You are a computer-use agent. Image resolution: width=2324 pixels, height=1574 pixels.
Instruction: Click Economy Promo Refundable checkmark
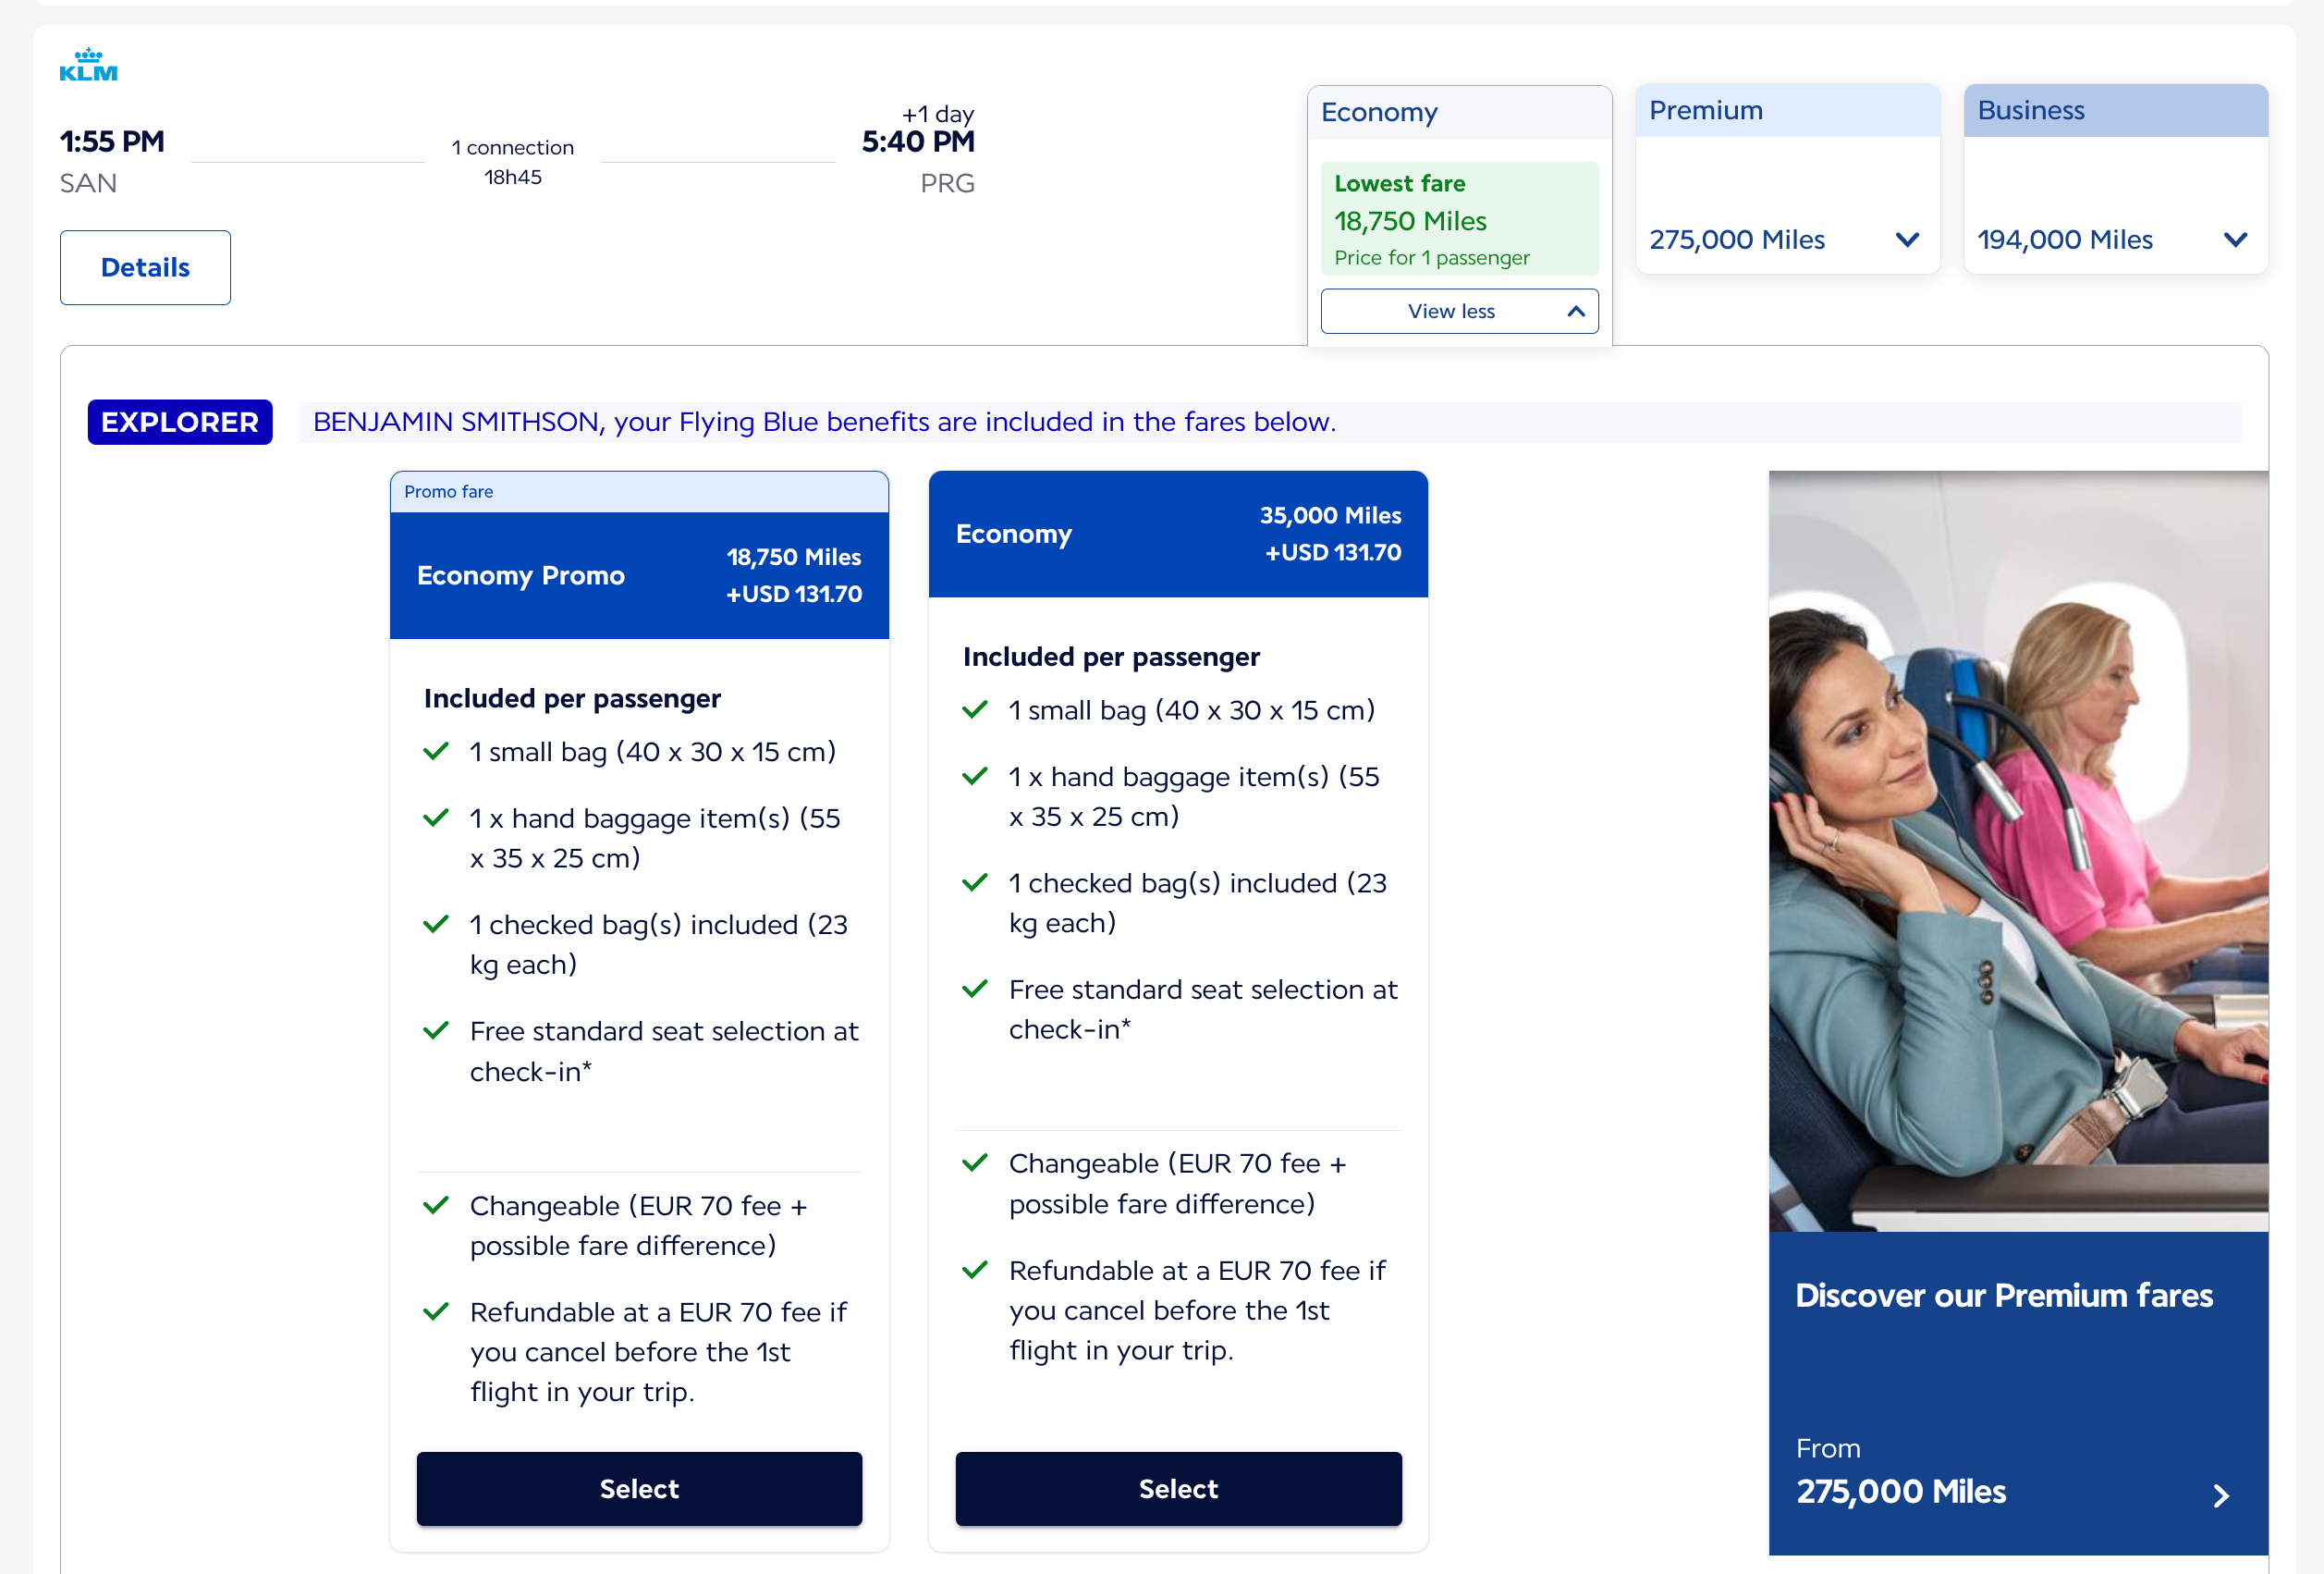[x=436, y=1312]
